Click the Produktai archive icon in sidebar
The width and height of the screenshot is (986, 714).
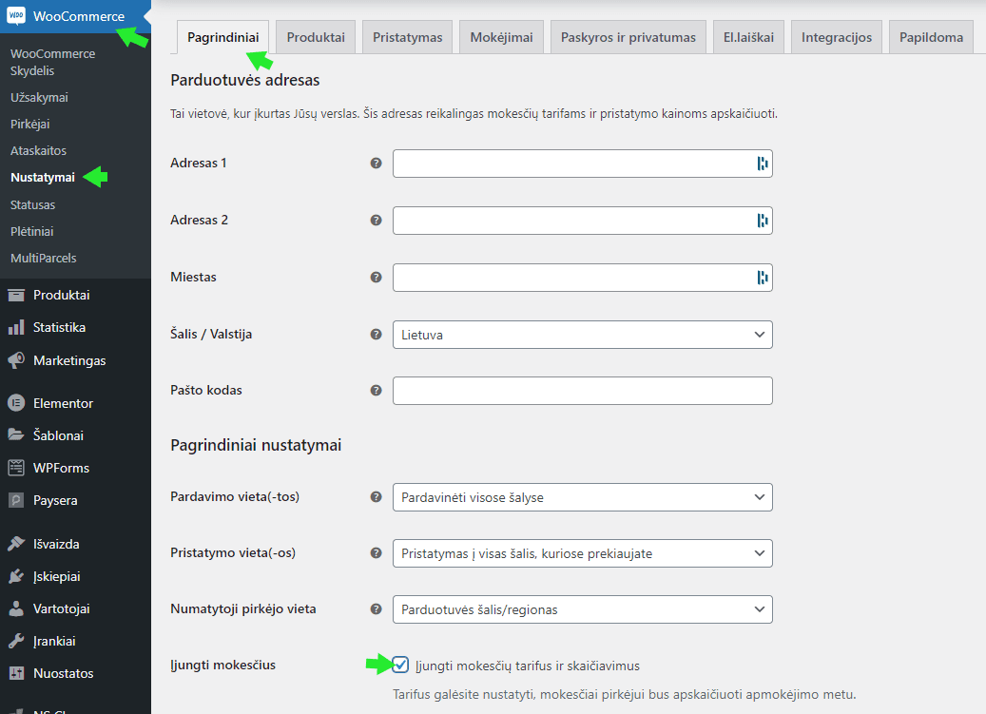point(16,295)
